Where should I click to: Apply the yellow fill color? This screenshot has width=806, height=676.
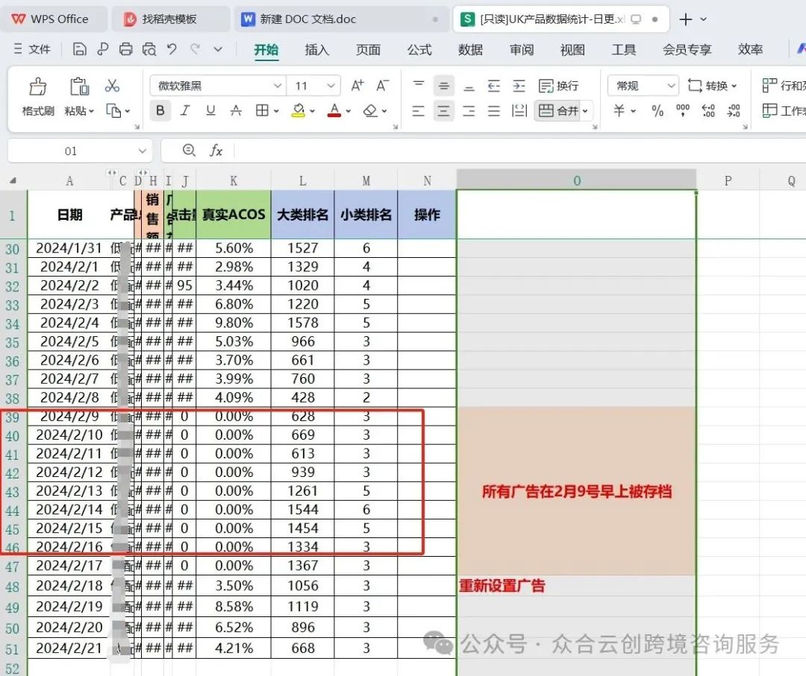(298, 110)
